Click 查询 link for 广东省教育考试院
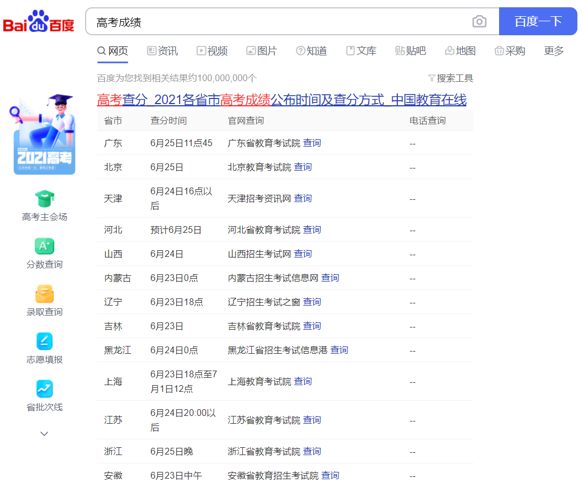Screen dimensions: 583x487 point(312,143)
